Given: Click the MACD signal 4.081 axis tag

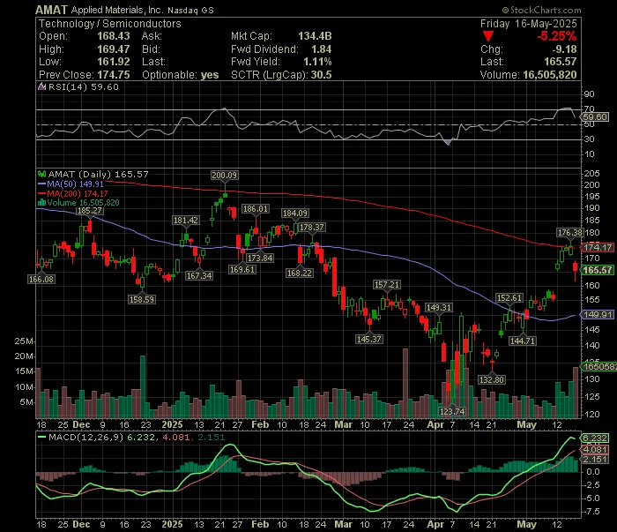Looking at the screenshot, I should coord(595,449).
